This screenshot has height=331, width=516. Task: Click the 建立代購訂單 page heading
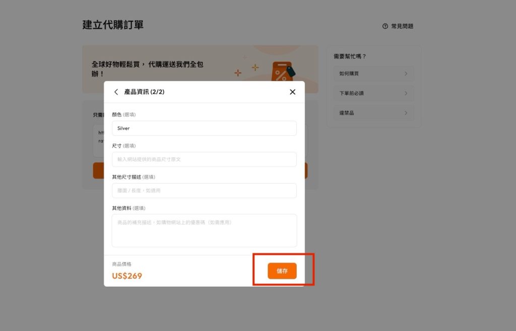click(113, 25)
